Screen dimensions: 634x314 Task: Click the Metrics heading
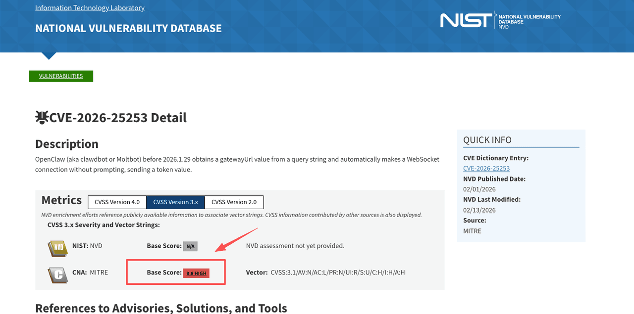61,200
